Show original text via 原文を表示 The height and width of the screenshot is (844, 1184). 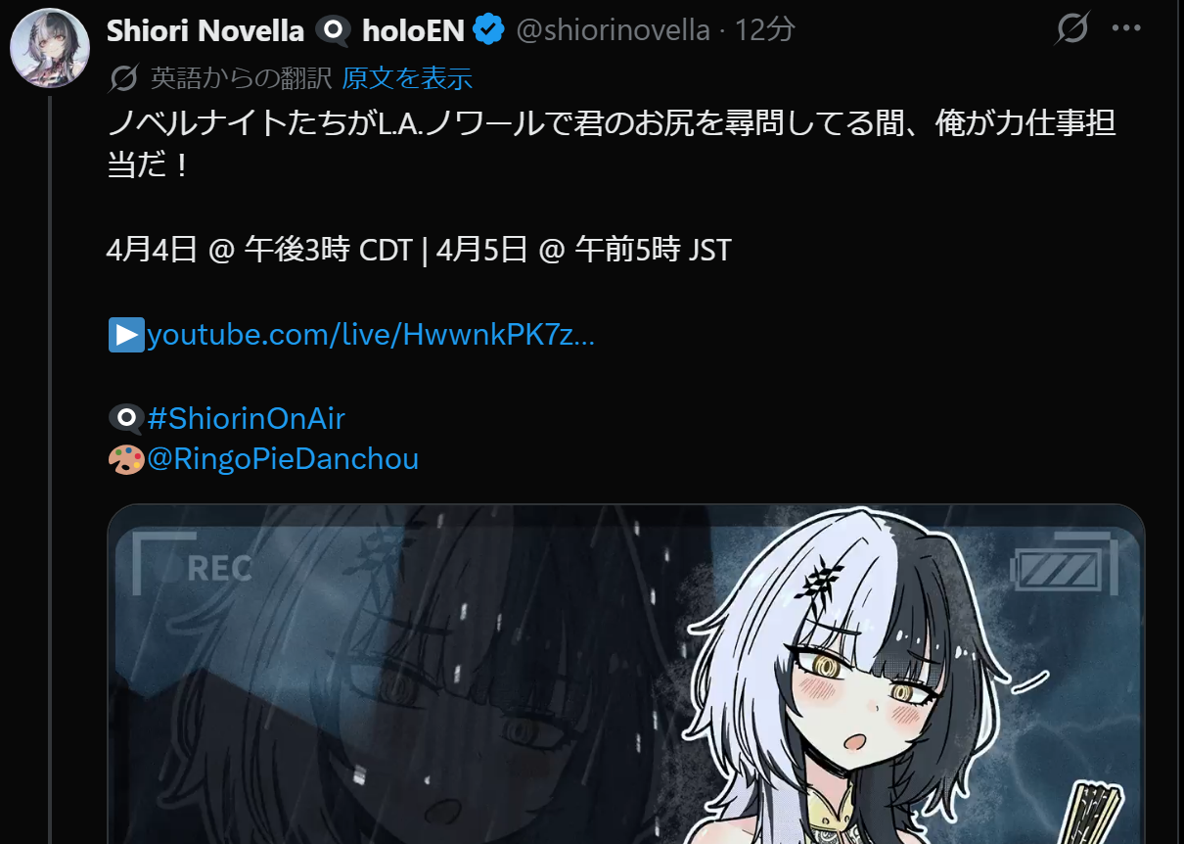click(x=407, y=77)
